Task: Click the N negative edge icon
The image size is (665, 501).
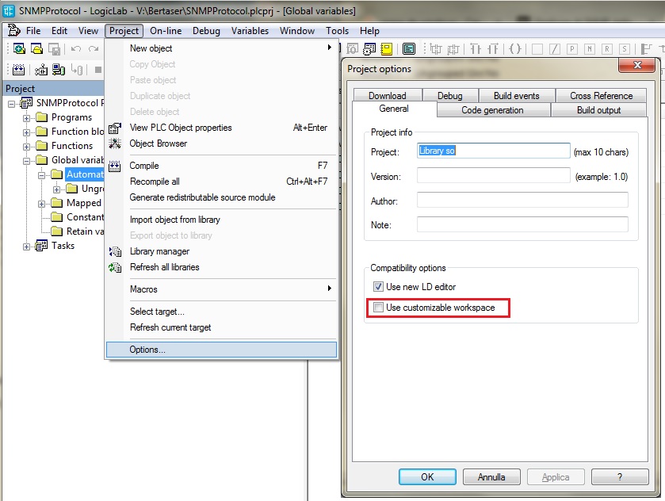Action: point(589,49)
